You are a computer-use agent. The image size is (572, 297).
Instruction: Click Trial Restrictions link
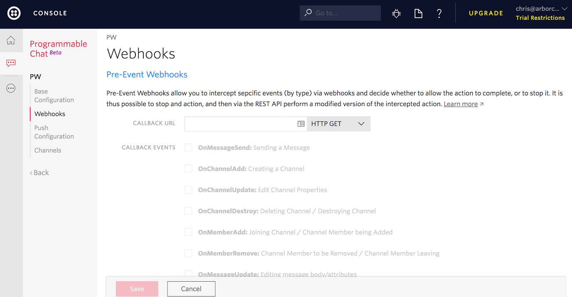(x=540, y=18)
